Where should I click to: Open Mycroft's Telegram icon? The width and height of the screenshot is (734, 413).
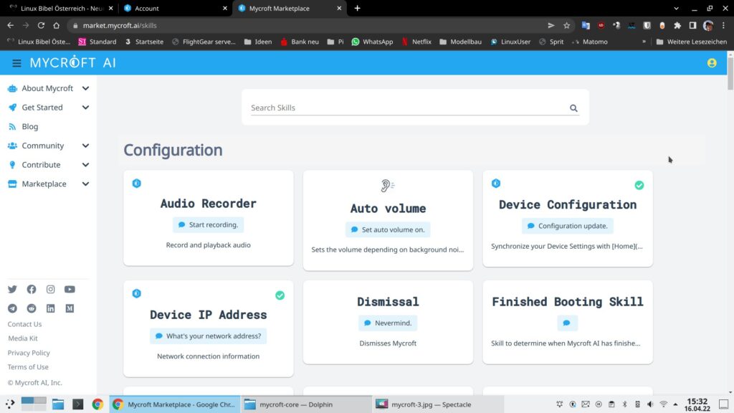click(12, 308)
